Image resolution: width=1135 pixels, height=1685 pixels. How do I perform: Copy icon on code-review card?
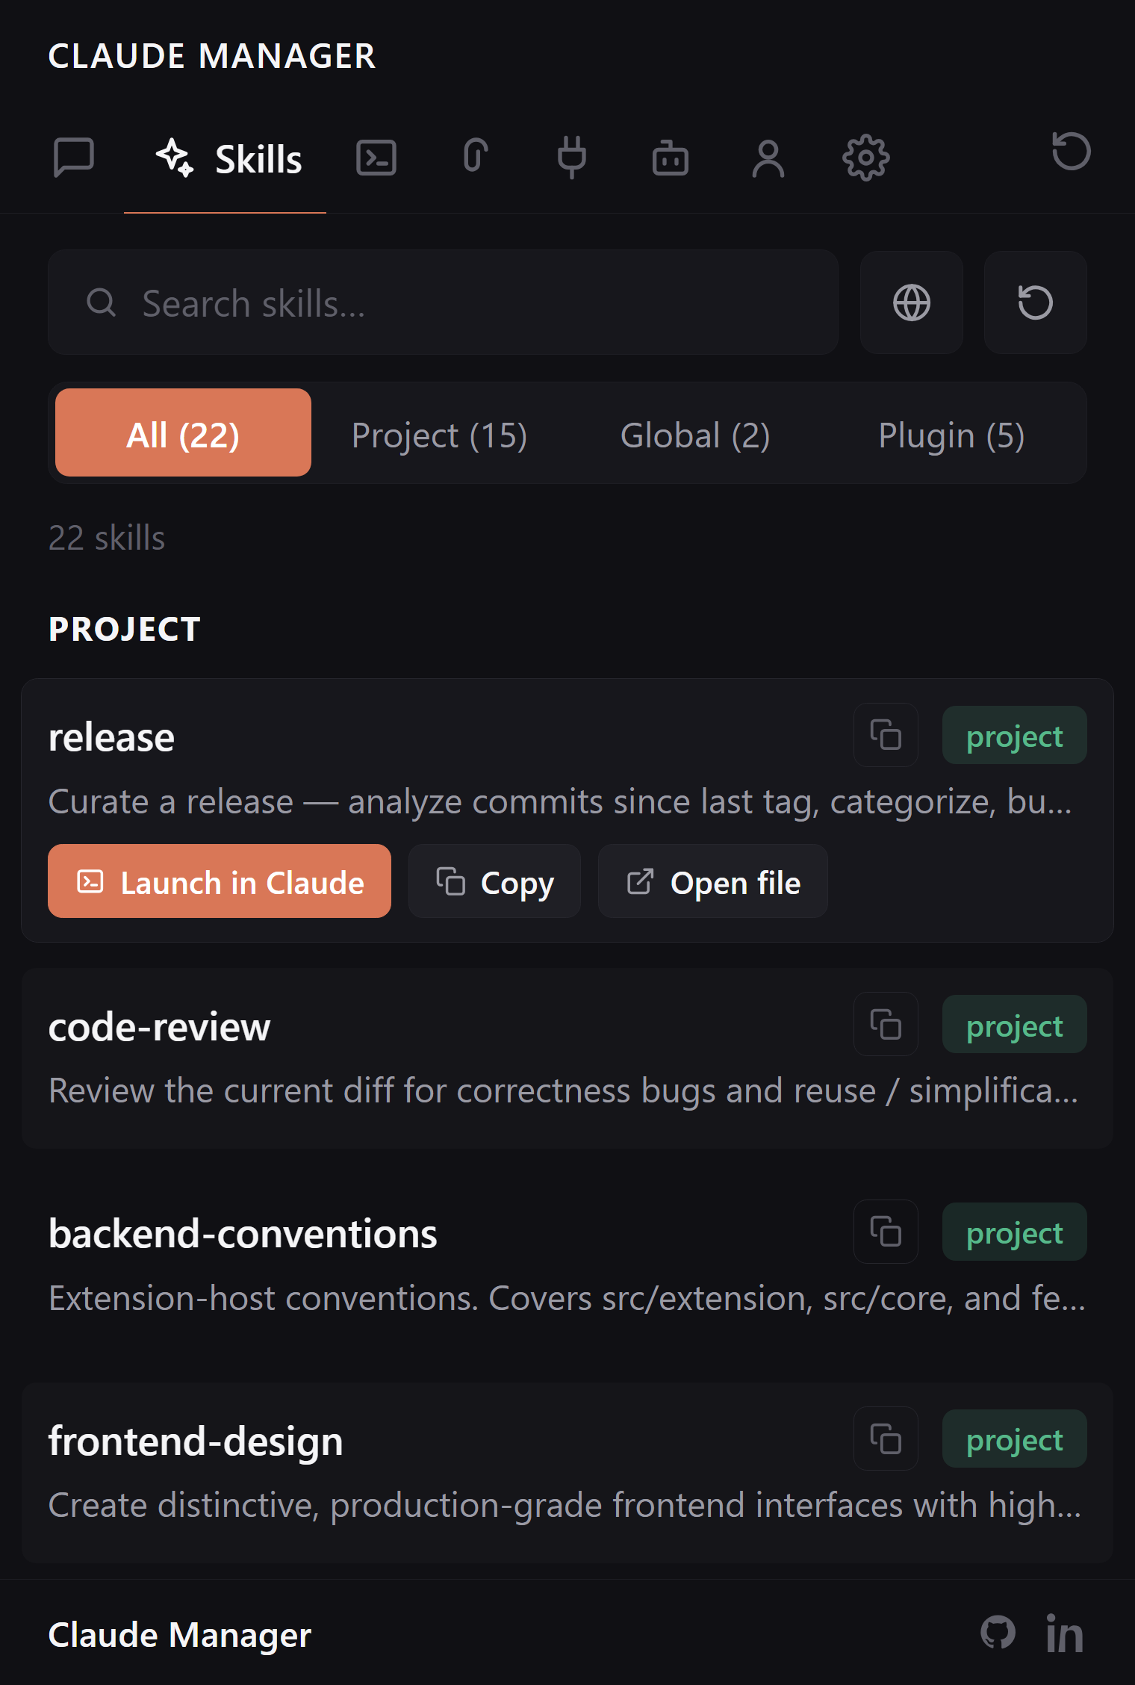click(x=886, y=1025)
